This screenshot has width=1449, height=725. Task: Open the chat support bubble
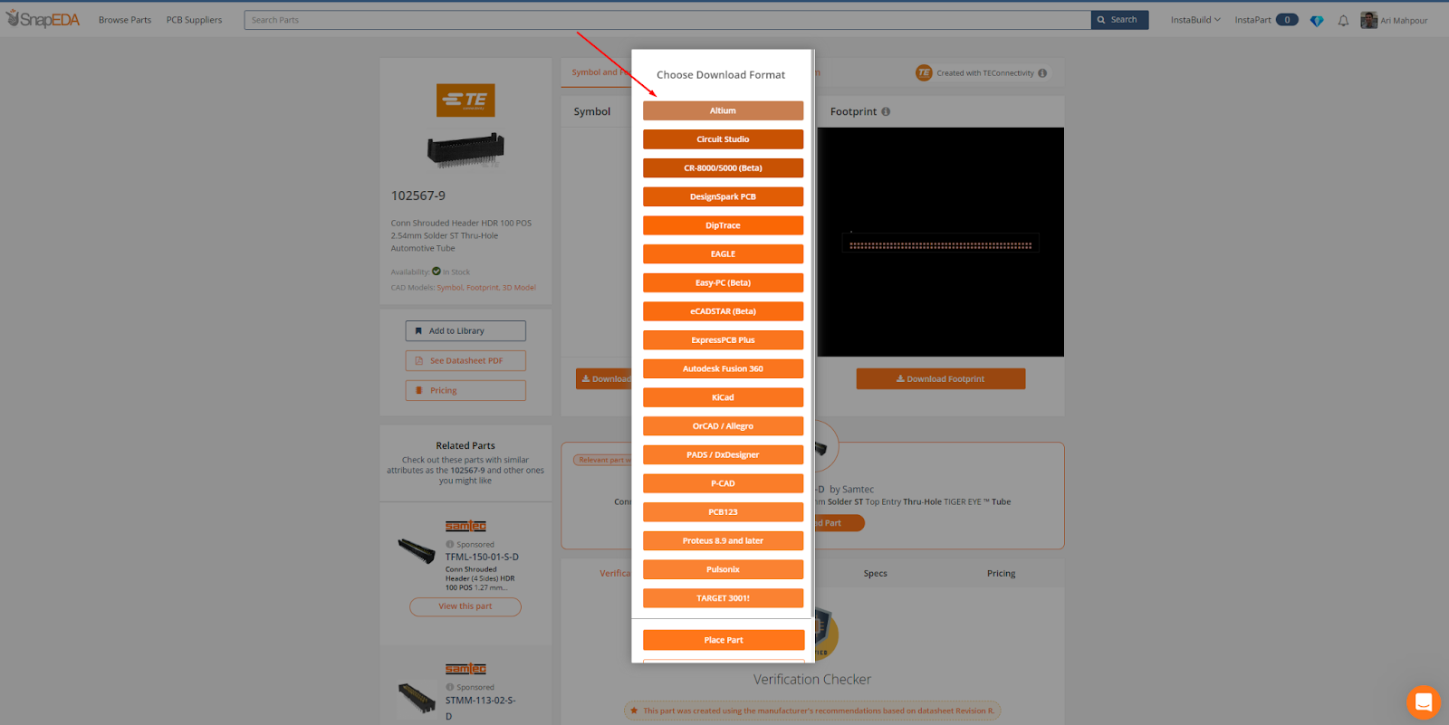pos(1423,701)
